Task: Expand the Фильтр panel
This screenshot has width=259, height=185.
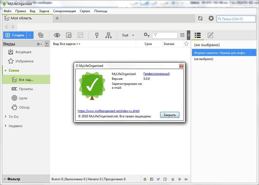Action: (26, 179)
